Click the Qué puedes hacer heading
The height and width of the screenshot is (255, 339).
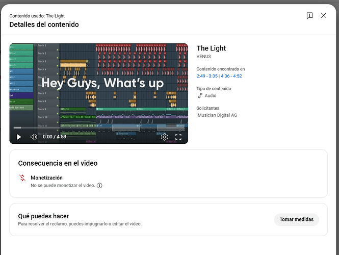click(x=43, y=216)
